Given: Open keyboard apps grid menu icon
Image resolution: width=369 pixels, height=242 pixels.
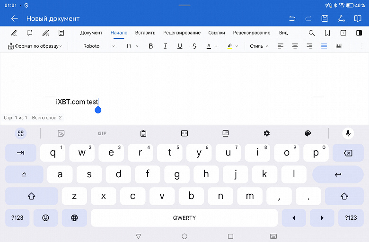Looking at the screenshot, I should click(x=21, y=133).
